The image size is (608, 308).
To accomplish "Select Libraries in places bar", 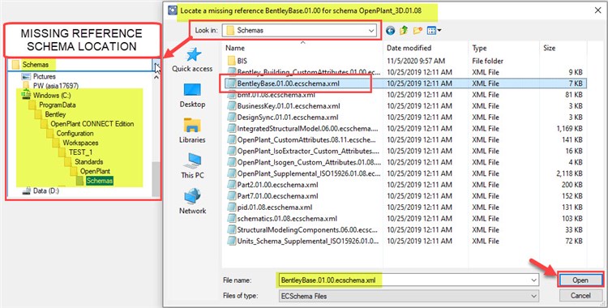I will tap(192, 130).
